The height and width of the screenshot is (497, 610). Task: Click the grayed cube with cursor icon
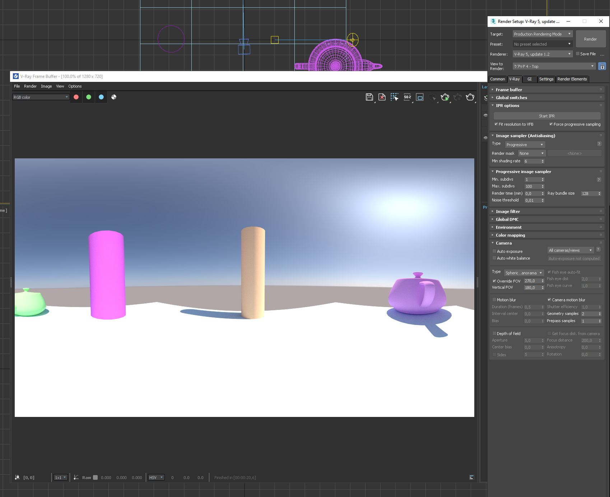coord(432,97)
